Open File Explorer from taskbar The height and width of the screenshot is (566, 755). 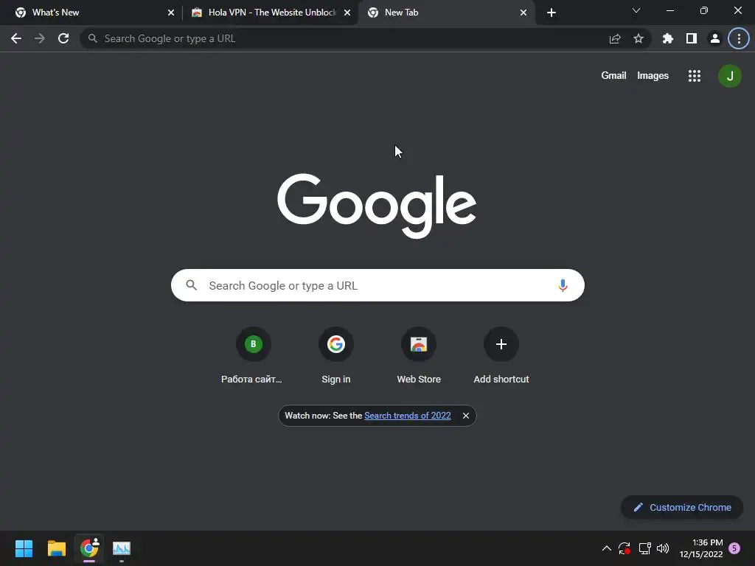tap(57, 548)
